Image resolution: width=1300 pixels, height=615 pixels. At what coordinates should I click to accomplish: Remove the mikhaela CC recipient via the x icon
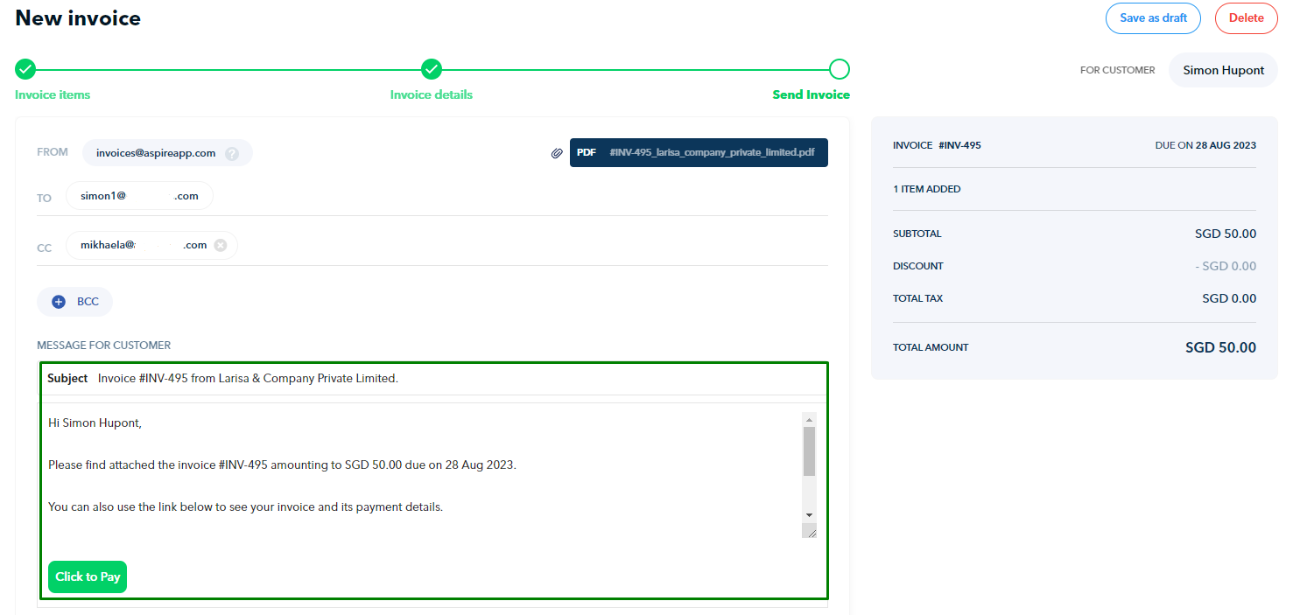pos(221,245)
